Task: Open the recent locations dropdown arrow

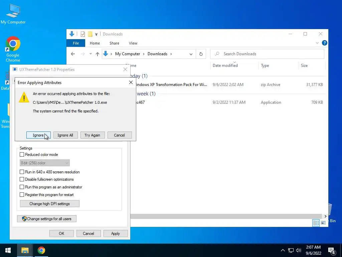Action: click(91, 54)
